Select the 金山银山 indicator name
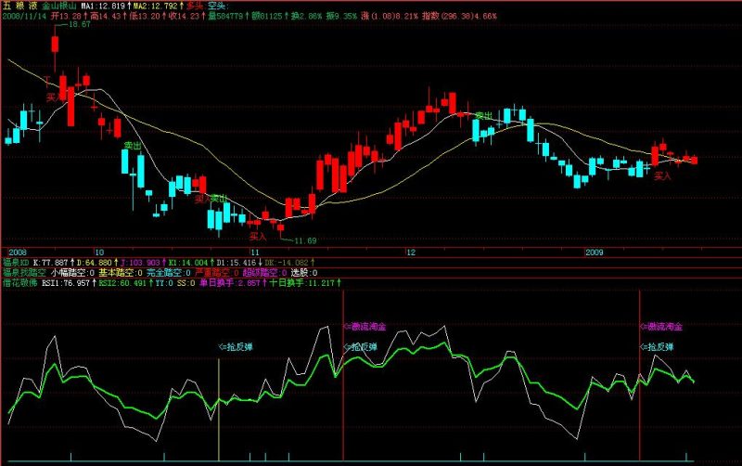 click(58, 6)
